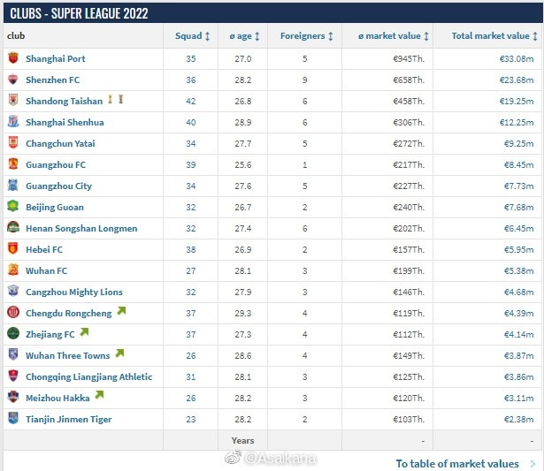Open the Meizhou Hakka club link
544x471 pixels.
point(57,398)
